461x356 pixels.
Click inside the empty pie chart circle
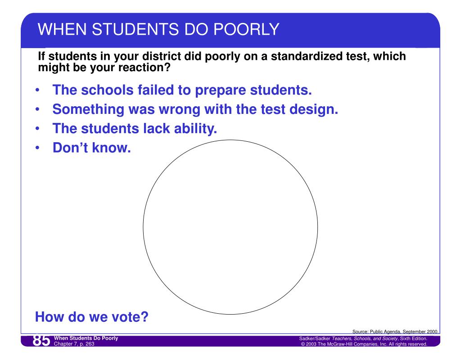[x=230, y=227]
